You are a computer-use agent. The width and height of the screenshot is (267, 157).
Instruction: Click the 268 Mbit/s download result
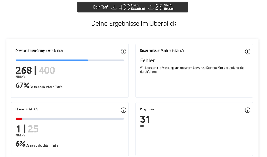click(24, 71)
